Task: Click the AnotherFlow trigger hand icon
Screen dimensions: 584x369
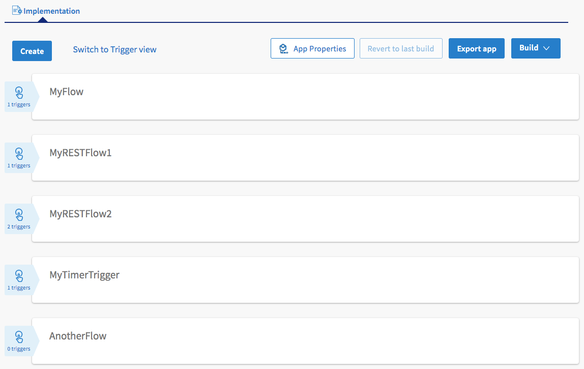Action: (x=19, y=337)
